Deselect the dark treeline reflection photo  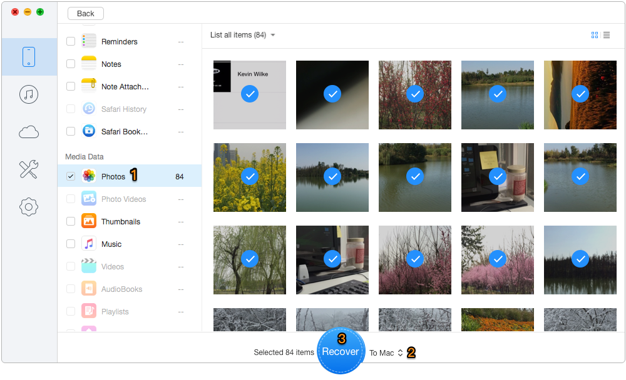click(580, 260)
